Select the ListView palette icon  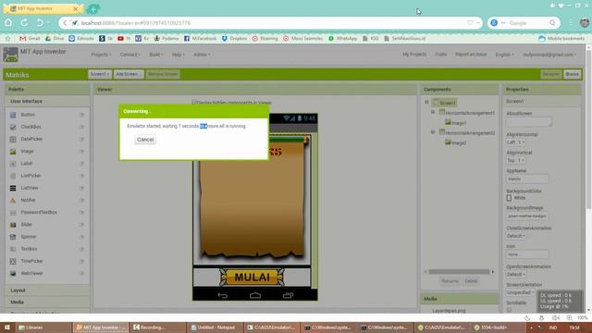coord(13,188)
